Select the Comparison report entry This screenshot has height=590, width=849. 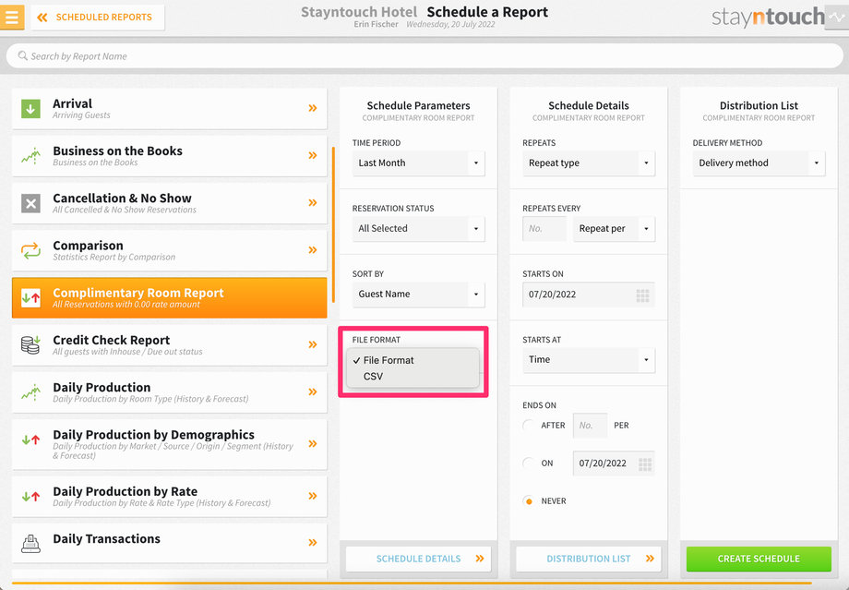click(170, 250)
